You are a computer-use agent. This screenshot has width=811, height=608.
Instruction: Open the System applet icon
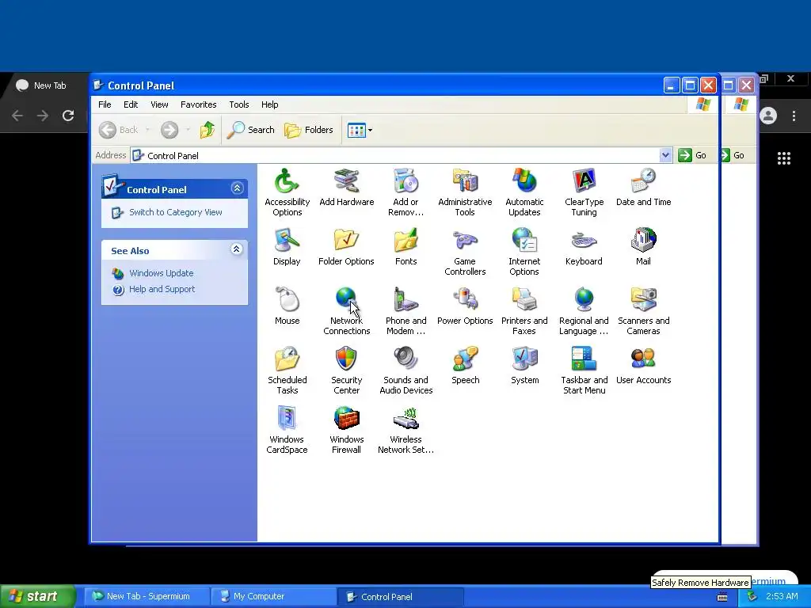click(524, 366)
